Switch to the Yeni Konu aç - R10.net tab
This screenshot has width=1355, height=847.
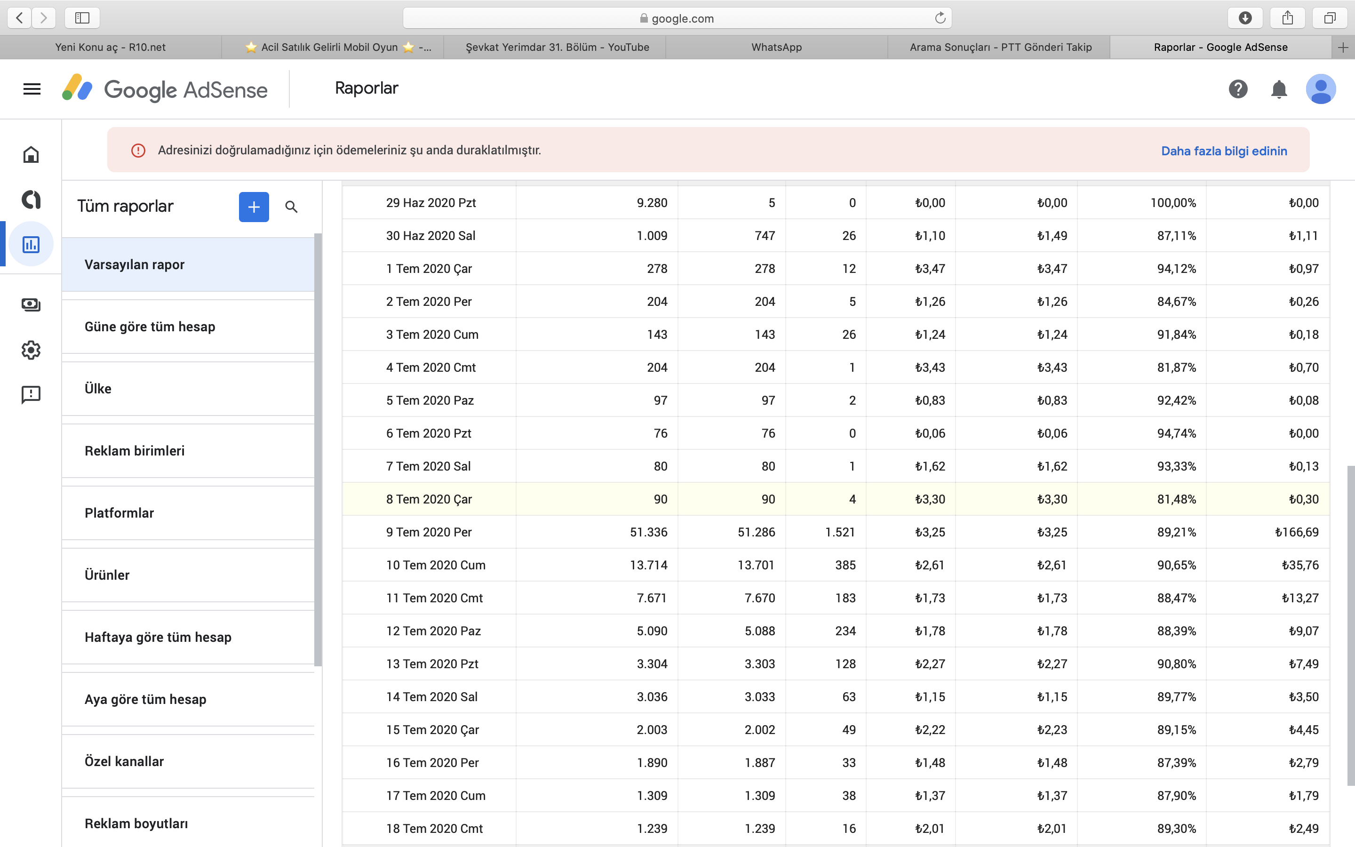tap(110, 48)
